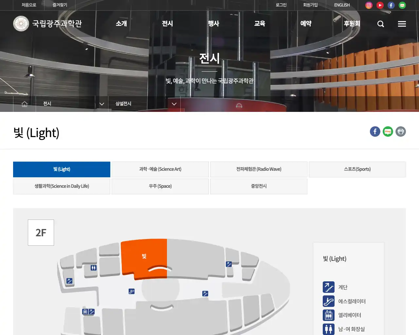
Task: Go home via breadcrumb house icon
Action: (25, 104)
